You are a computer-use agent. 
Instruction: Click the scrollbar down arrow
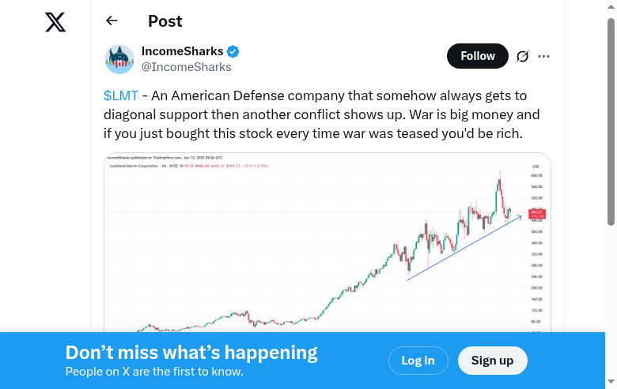tap(611, 383)
